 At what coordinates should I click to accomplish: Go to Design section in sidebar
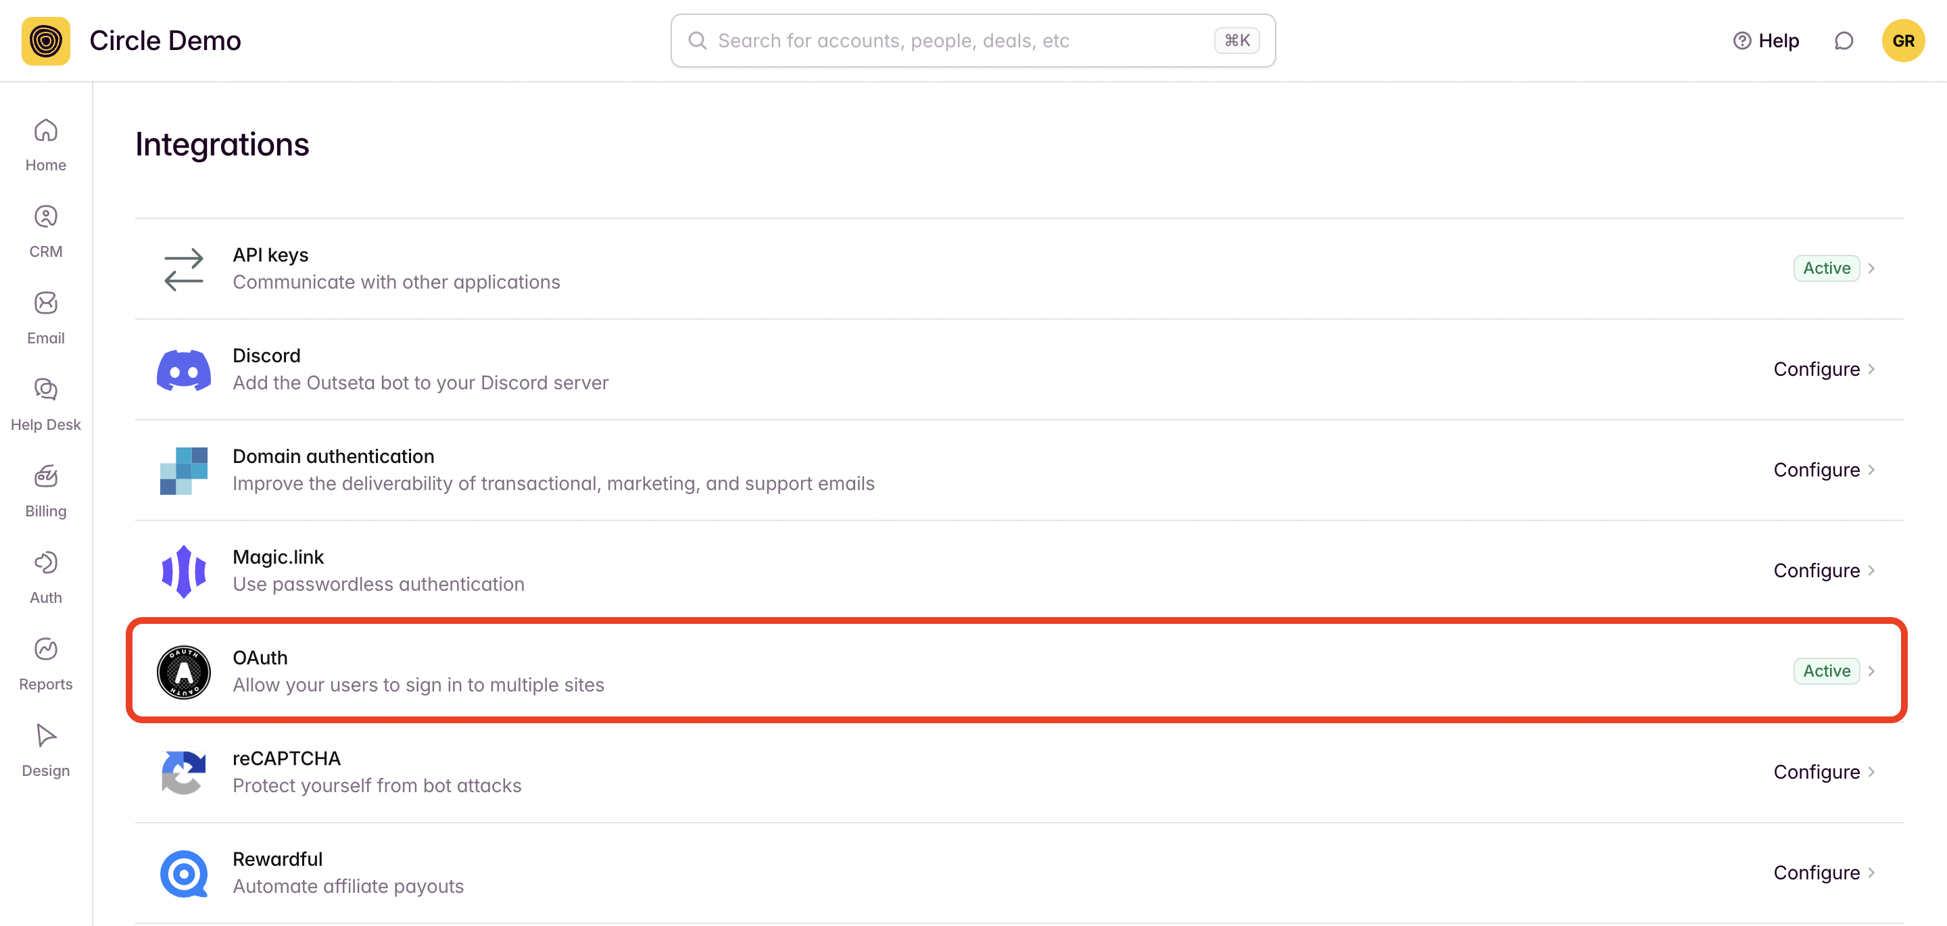[45, 750]
